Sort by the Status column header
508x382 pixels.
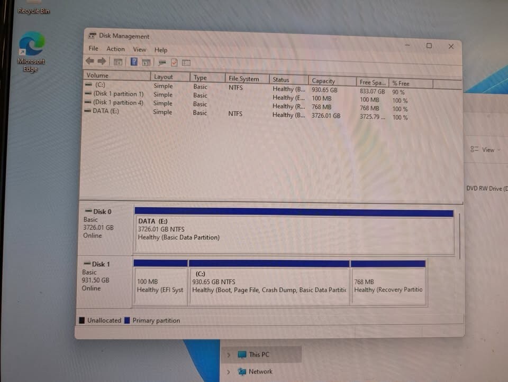(x=288, y=80)
